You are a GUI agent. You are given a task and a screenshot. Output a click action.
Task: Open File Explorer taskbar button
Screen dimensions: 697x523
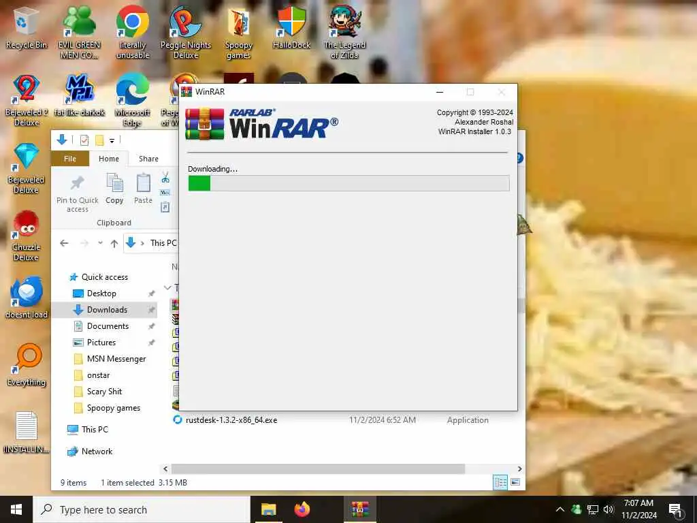click(268, 509)
